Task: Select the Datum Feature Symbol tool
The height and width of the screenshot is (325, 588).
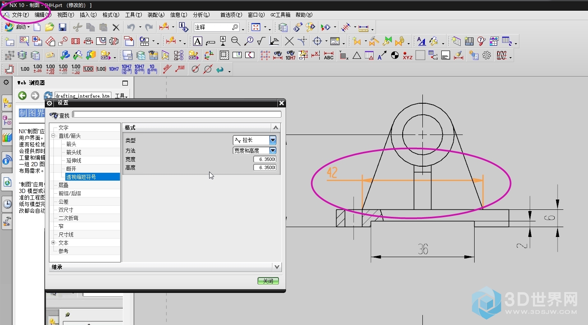Action: tap(223, 42)
